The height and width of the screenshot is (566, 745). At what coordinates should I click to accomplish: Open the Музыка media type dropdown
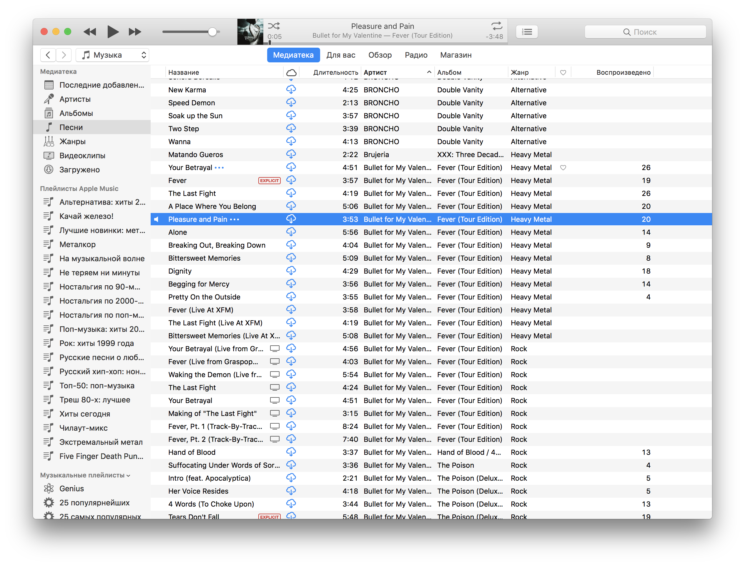(x=112, y=55)
